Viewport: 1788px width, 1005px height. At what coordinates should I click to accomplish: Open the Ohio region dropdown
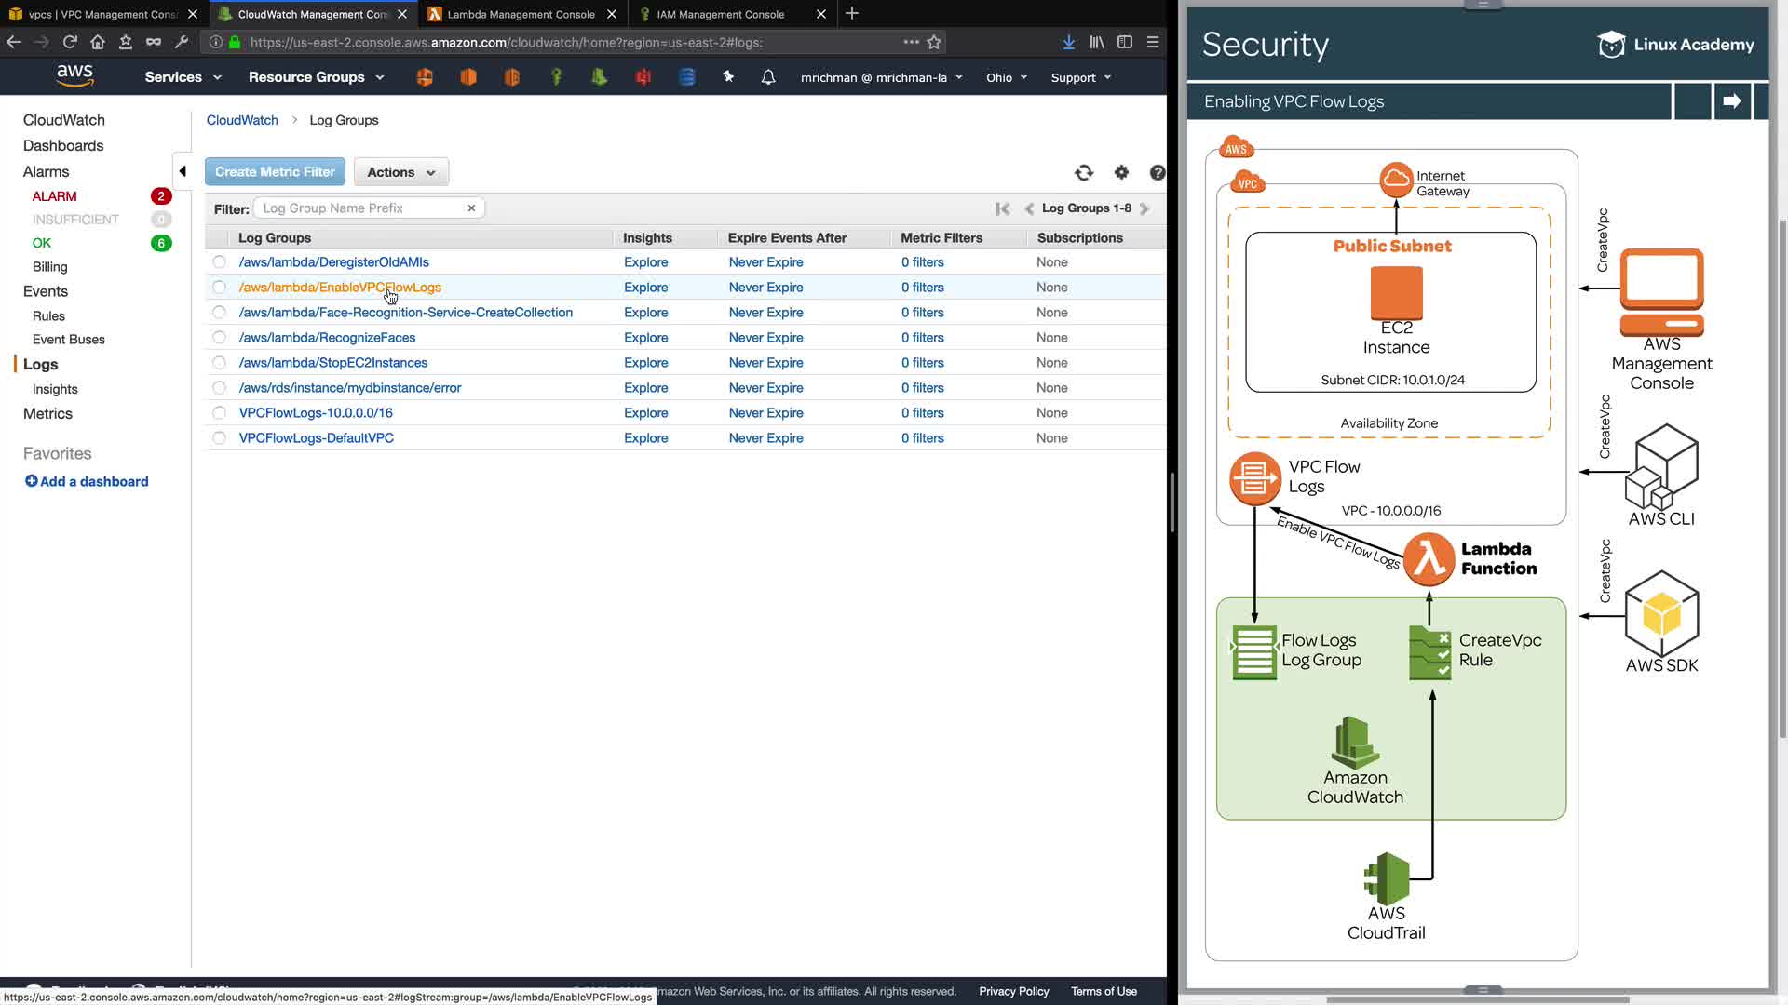pyautogui.click(x=1006, y=77)
